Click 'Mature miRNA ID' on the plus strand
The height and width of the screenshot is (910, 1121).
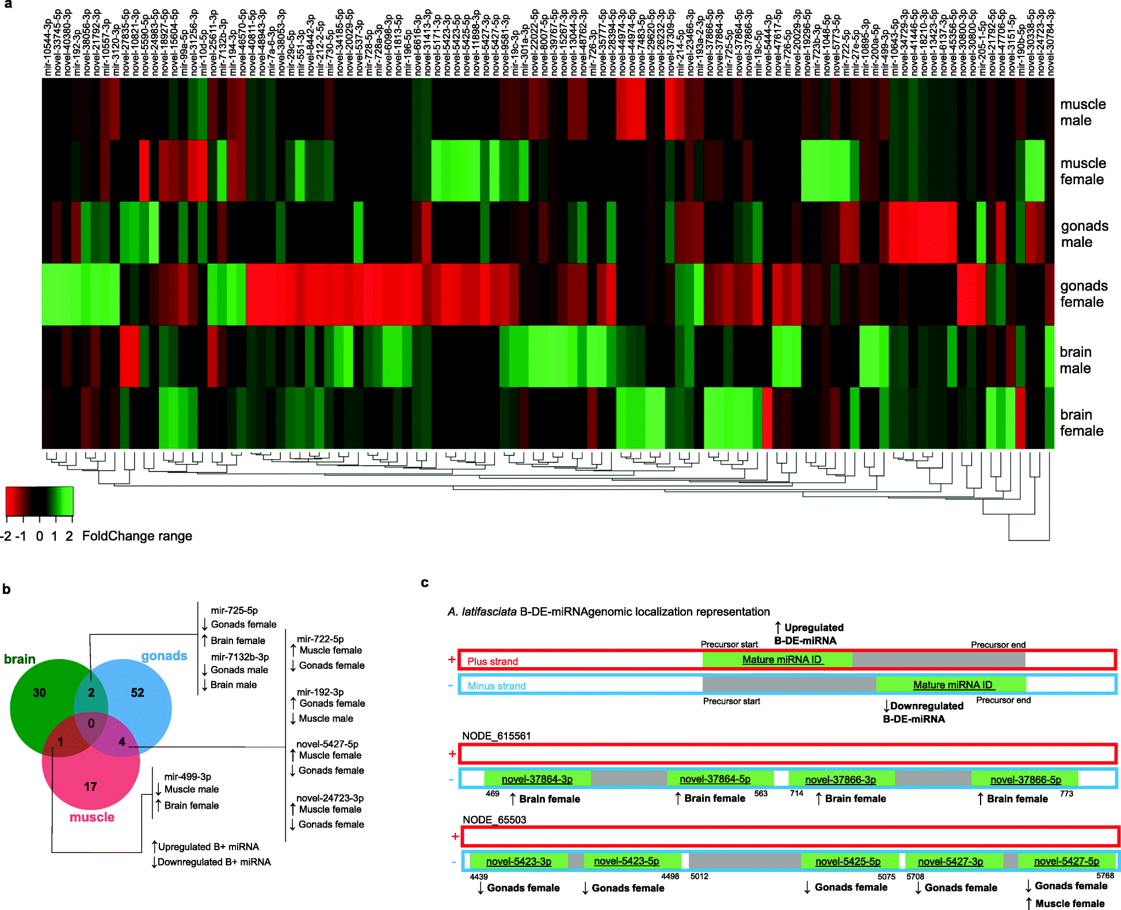[781, 660]
